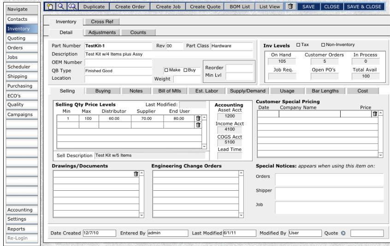This screenshot has height=246, width=390.
Task: Click the Description field
Action: [169, 54]
